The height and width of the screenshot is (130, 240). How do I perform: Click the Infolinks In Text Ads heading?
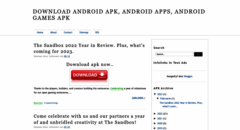pos(170,63)
